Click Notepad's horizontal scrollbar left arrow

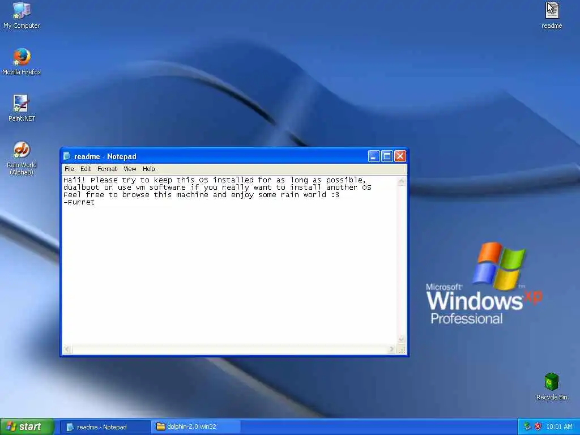coord(67,349)
